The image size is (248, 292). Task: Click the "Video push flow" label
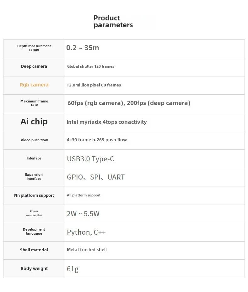[x=34, y=140]
